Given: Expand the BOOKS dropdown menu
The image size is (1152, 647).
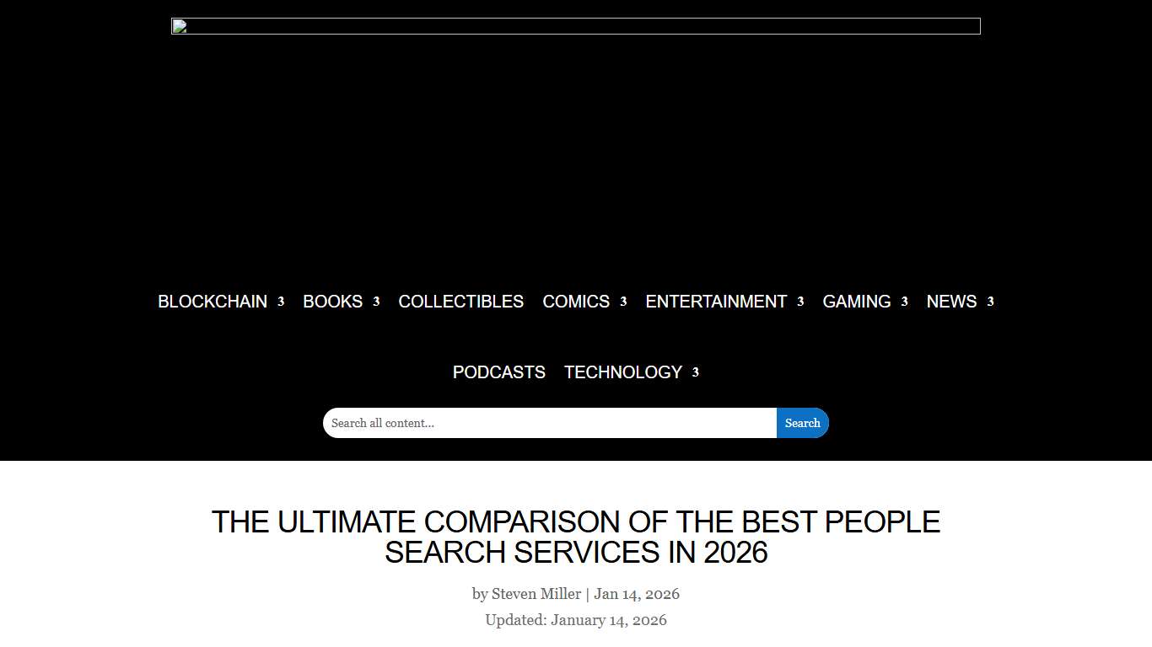Looking at the screenshot, I should (x=376, y=302).
